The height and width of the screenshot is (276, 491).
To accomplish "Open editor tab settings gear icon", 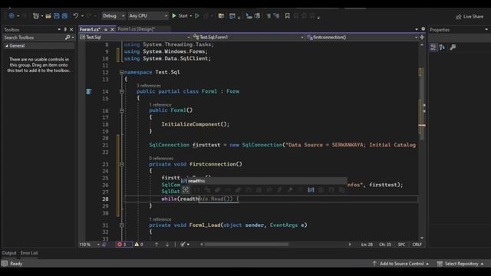I will coord(423,29).
